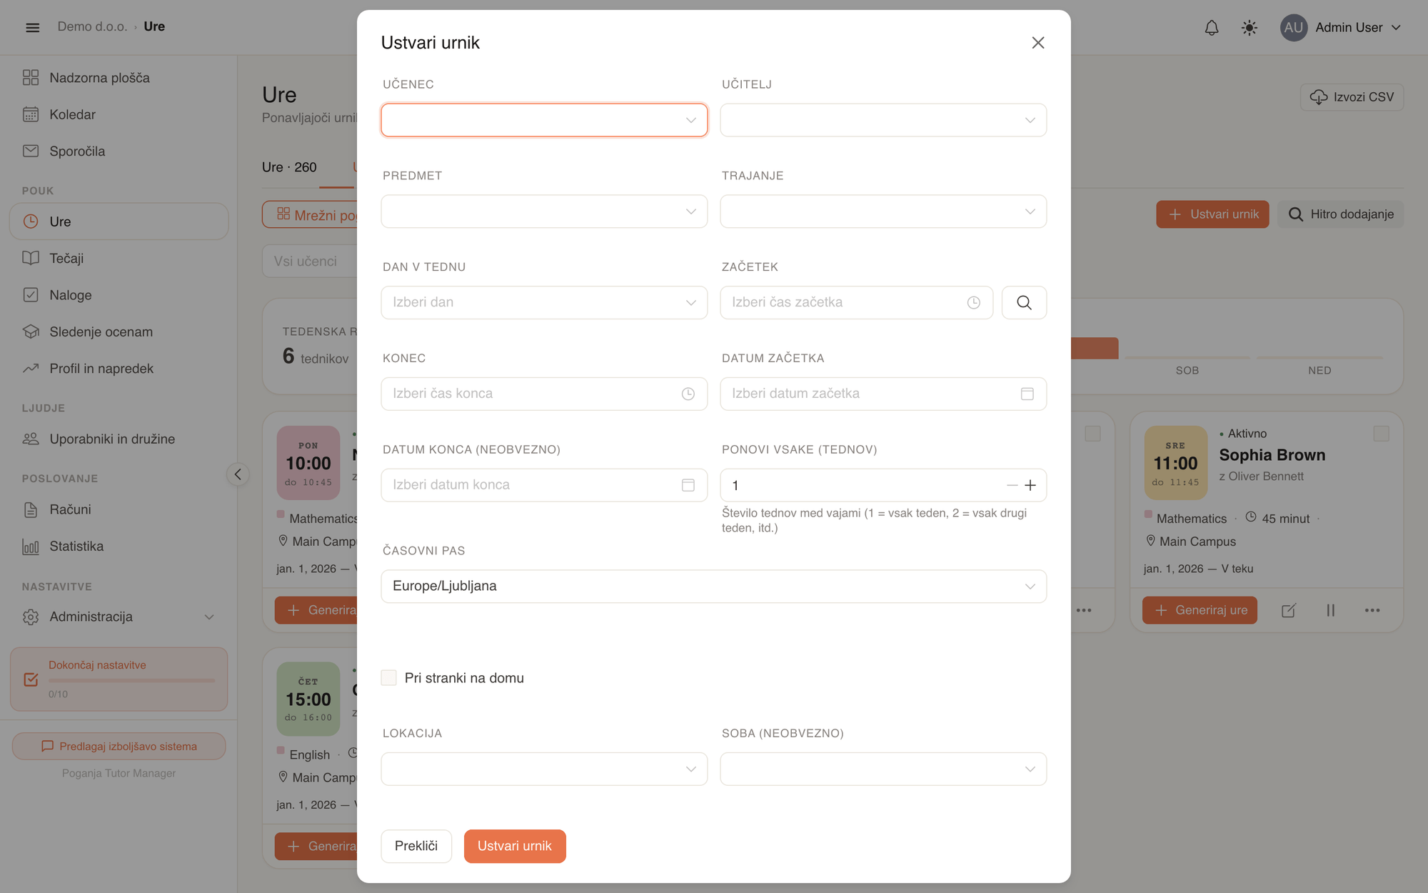Open the Lokacija dropdown

[544, 769]
